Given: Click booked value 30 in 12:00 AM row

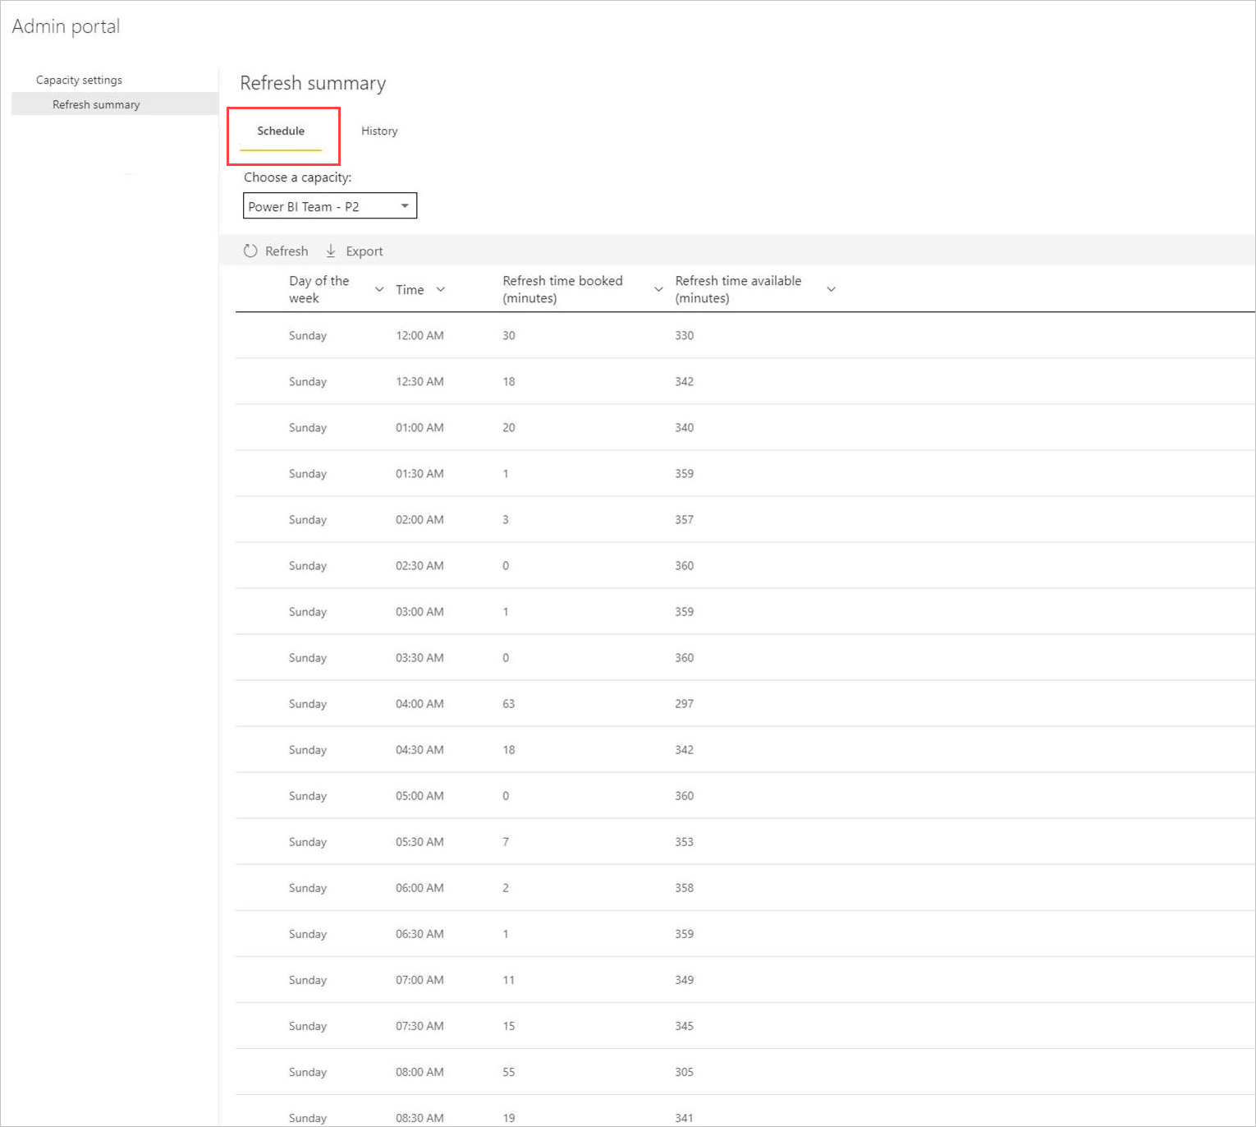Looking at the screenshot, I should pos(509,335).
